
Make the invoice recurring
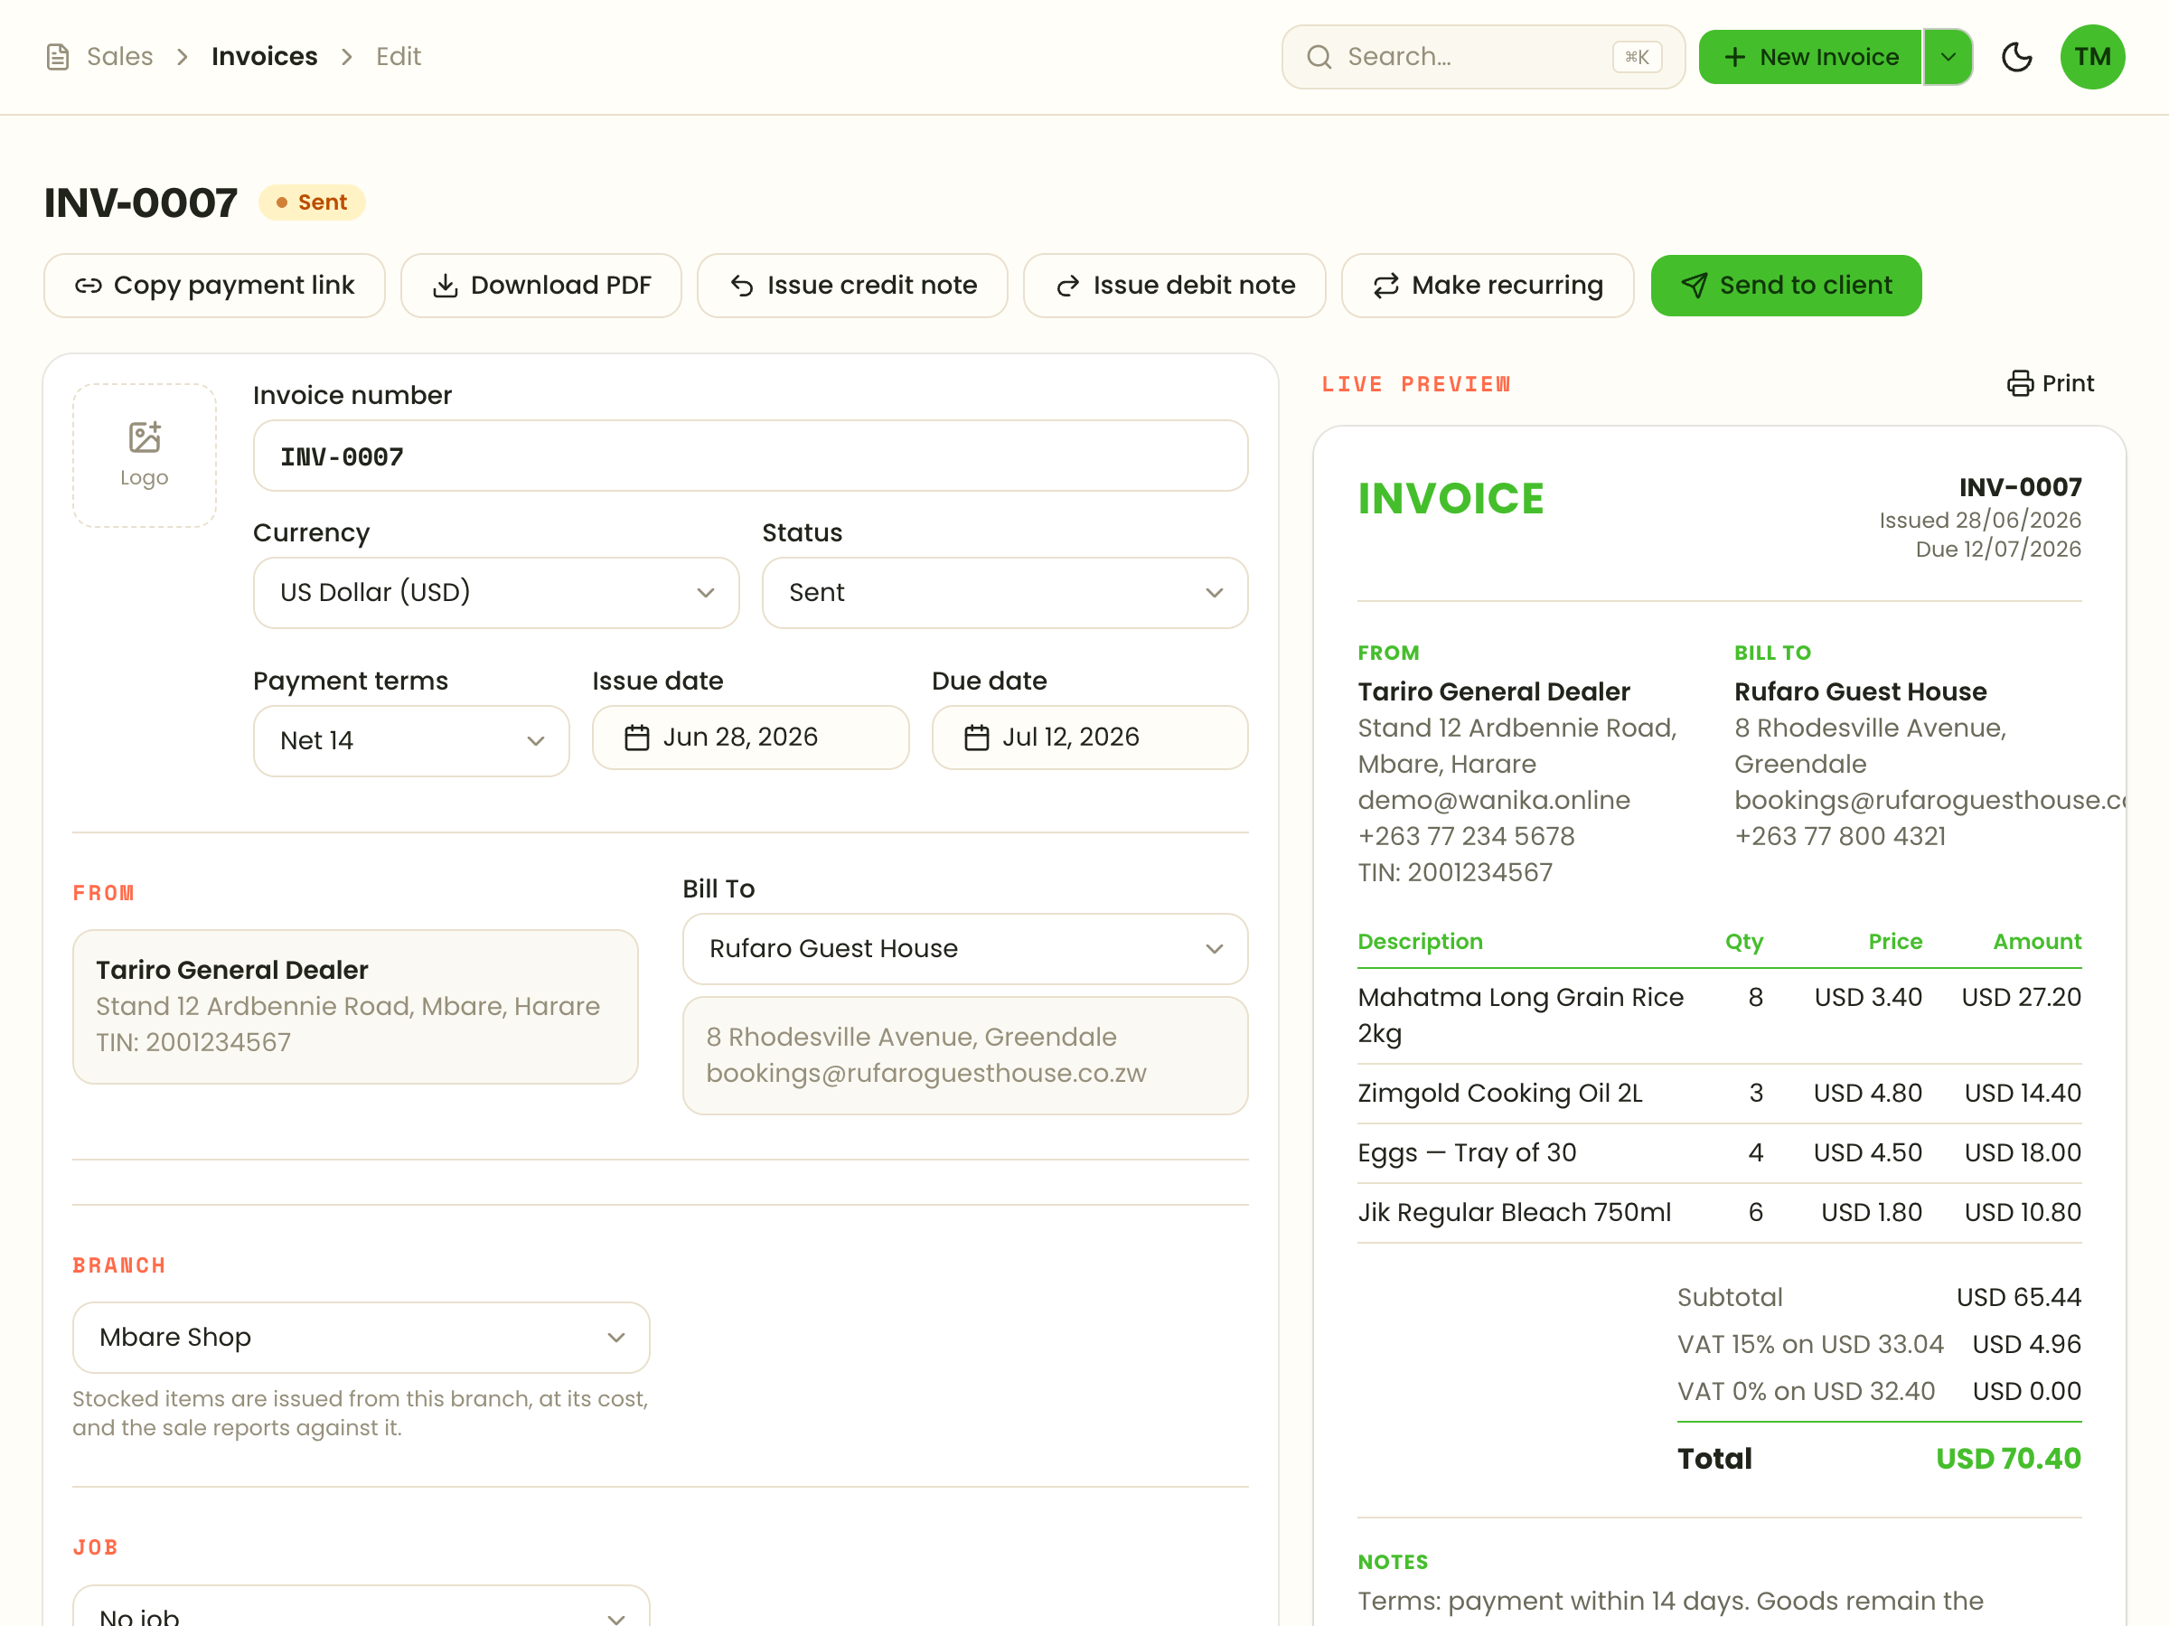pos(1488,286)
